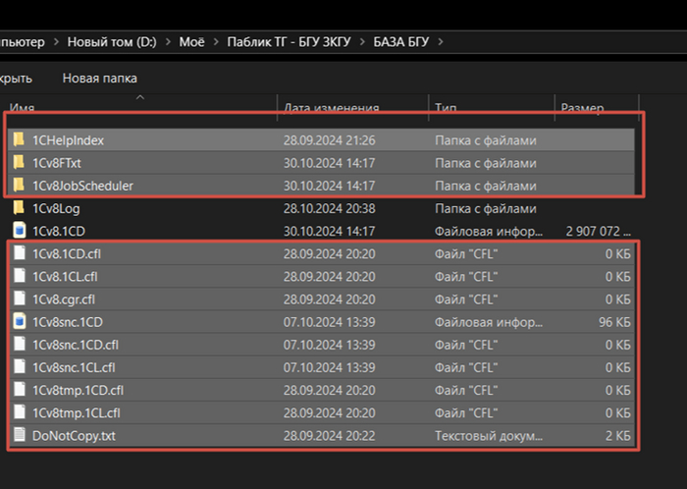Click the 96 КБ size of 1Cv8snc.1CD

point(614,322)
